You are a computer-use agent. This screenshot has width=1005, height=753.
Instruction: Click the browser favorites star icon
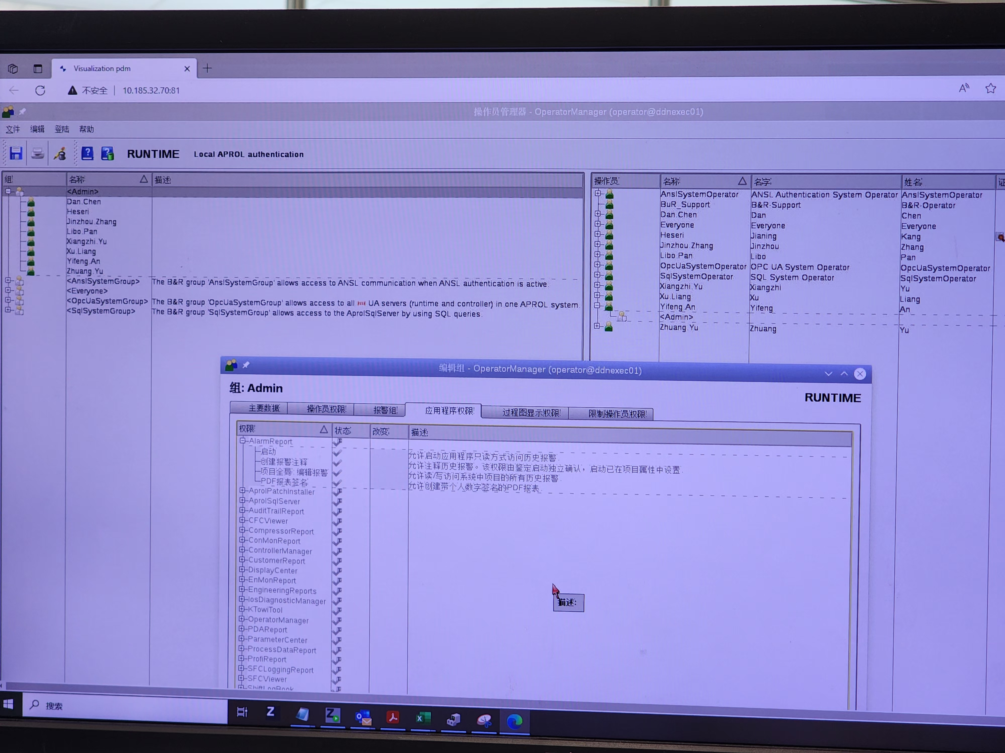990,88
